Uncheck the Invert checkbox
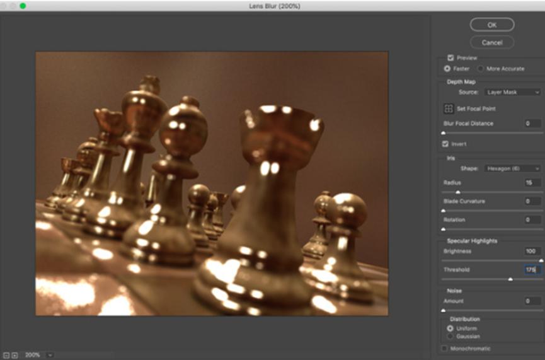545x360 pixels. pyautogui.click(x=445, y=144)
